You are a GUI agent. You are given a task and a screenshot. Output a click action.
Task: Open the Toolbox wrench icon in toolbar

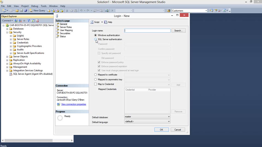[x=220, y=11]
